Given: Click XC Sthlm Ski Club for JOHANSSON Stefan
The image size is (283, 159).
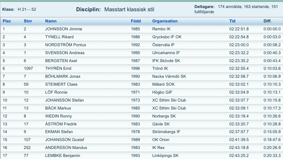Looking at the screenshot, I should (x=169, y=100).
